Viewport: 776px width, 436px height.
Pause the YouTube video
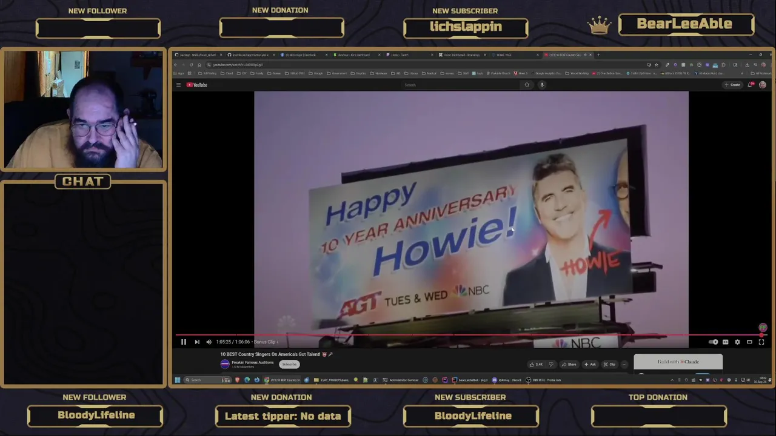(183, 342)
